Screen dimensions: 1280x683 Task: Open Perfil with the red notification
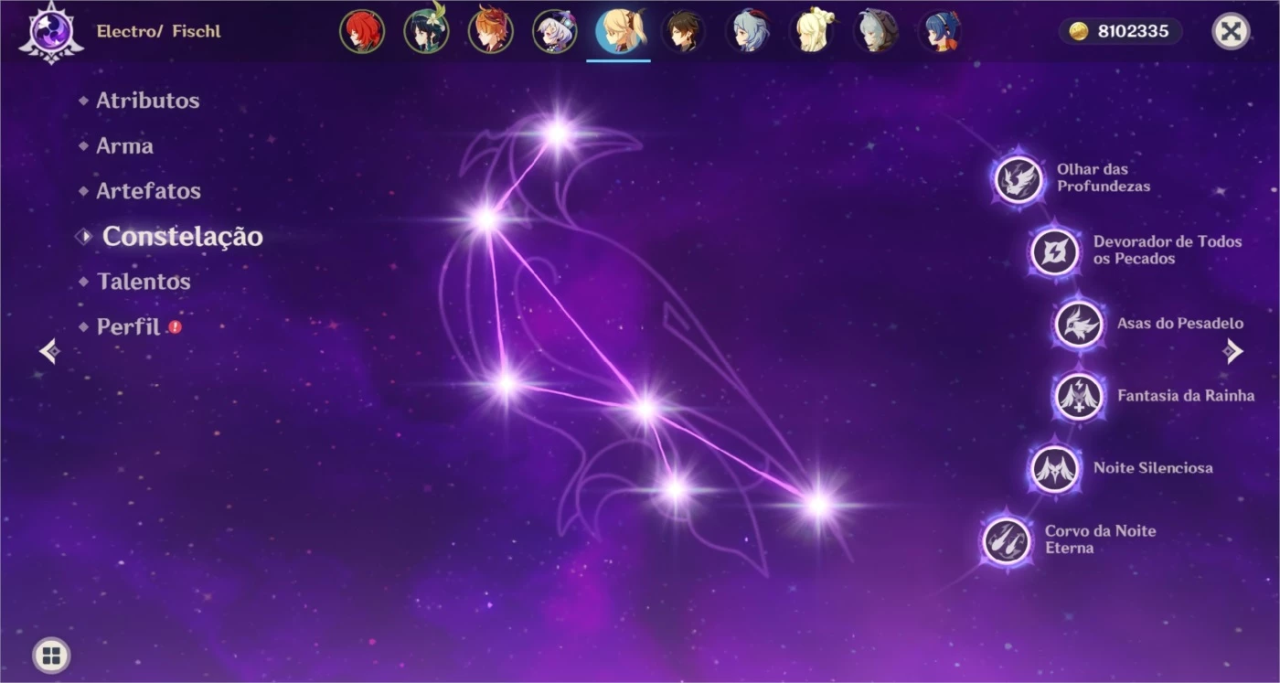(x=129, y=326)
